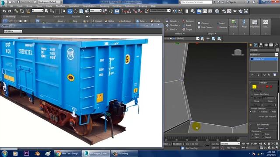The width and height of the screenshot is (280, 157).
Task: Select Constraints Face radio
Action: pos(253,137)
